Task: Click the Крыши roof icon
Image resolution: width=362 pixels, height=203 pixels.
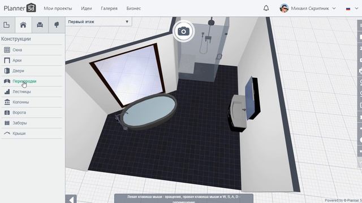Action: point(7,133)
